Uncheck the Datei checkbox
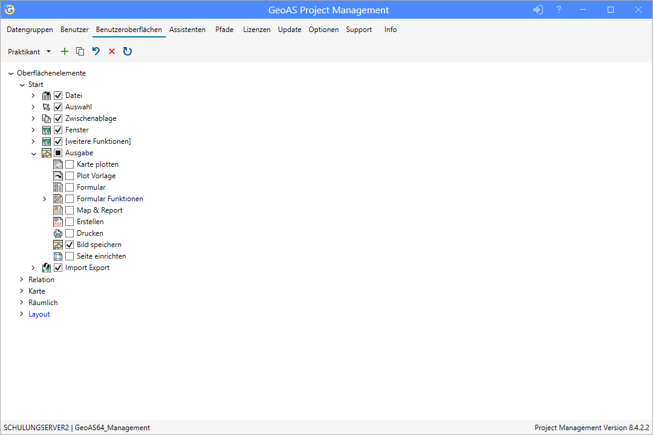 coord(58,95)
